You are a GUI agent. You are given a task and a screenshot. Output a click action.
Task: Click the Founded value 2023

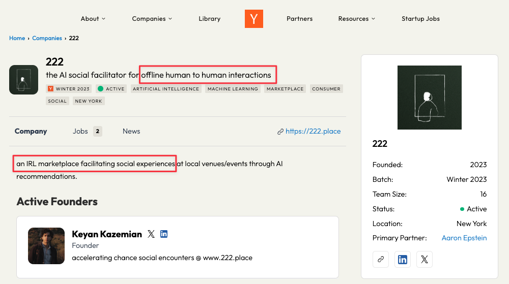pyautogui.click(x=478, y=165)
